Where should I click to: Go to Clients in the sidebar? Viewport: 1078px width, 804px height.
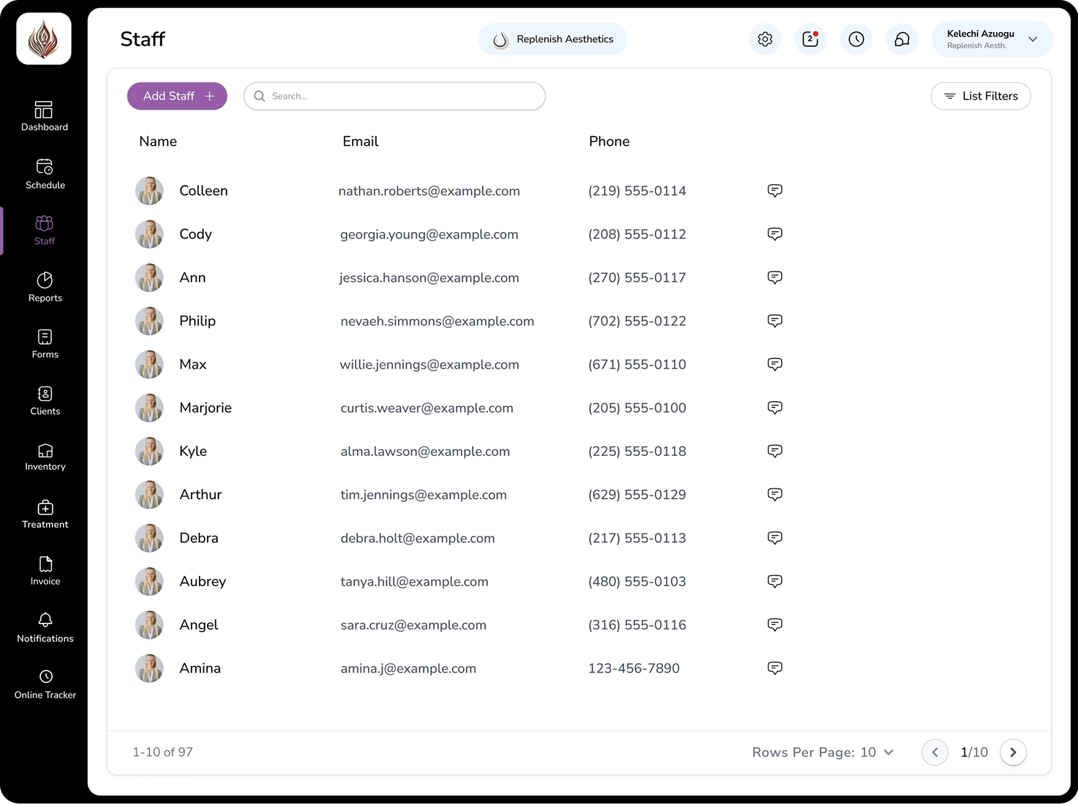click(x=45, y=401)
